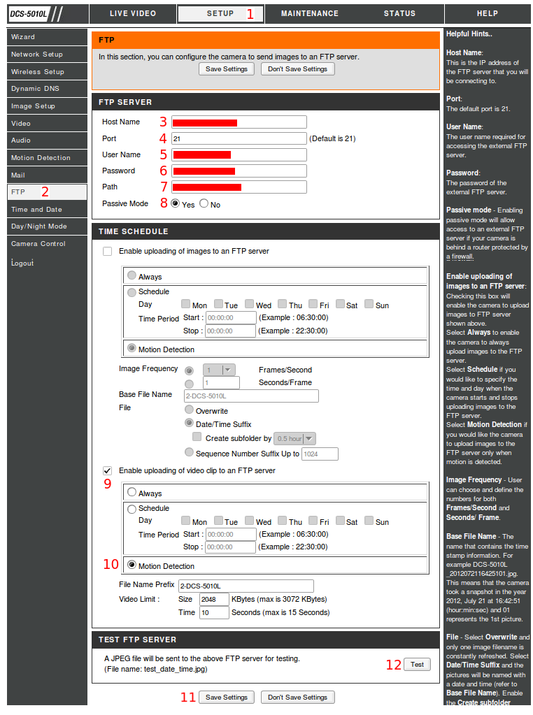Select Schedule for video clip upload
Viewport: 533px width, 715px height.
(132, 509)
